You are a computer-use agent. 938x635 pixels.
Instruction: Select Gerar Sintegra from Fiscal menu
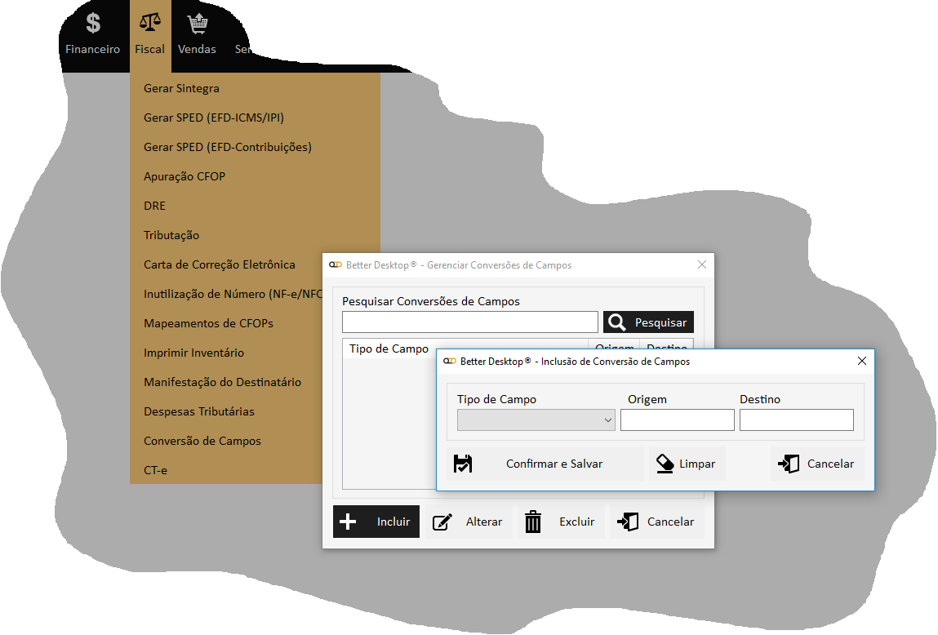click(x=181, y=88)
